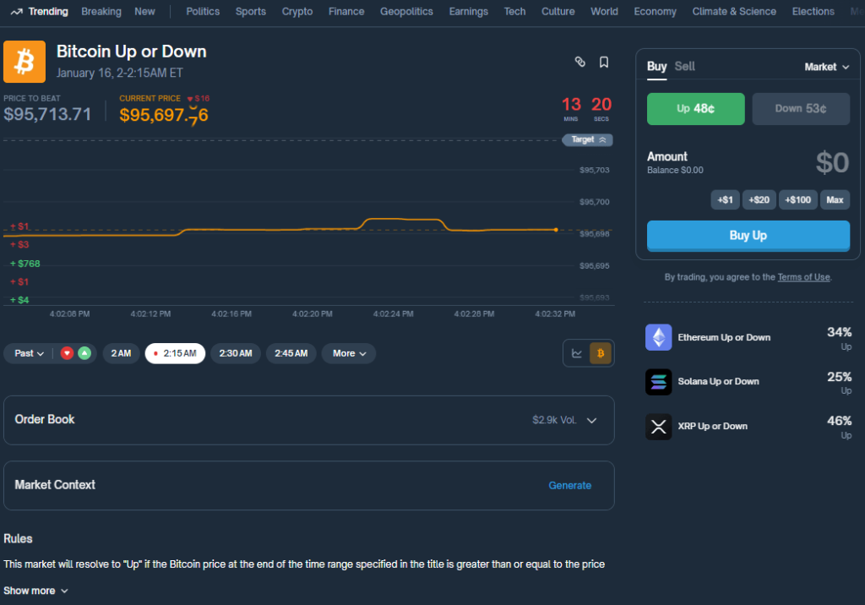Open the Market order type dropdown

tap(826, 67)
